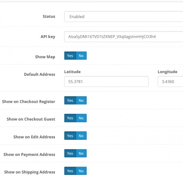
Task: Select Yes for Show on Checkout Guest
Action: (70, 118)
